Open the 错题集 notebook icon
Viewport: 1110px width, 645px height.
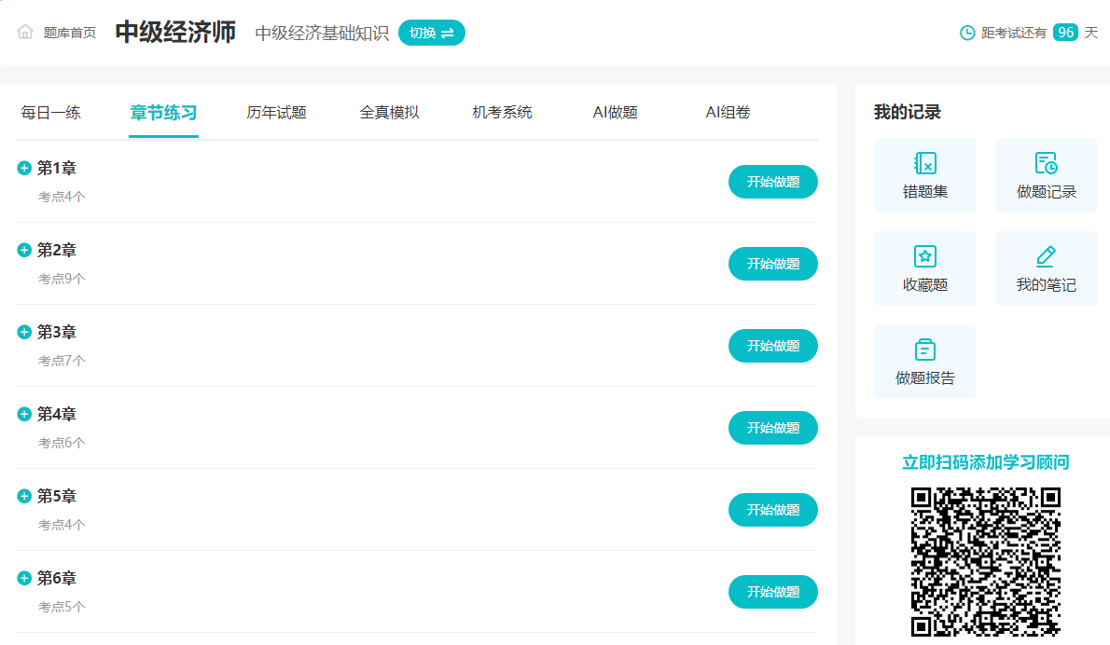pos(924,164)
